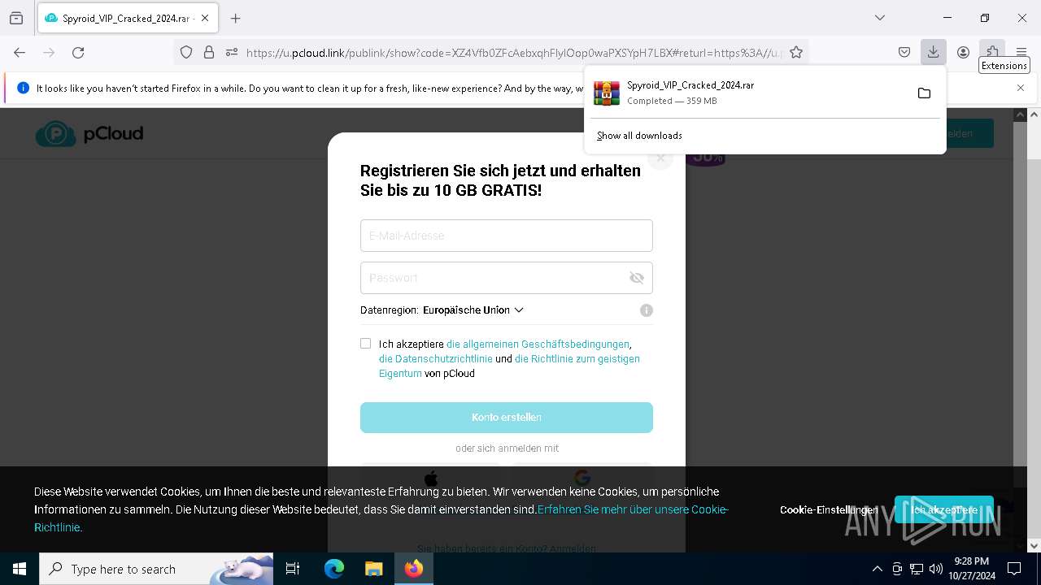Viewport: 1041px width, 585px height.
Task: Open File Explorer from taskbar
Action: (373, 569)
